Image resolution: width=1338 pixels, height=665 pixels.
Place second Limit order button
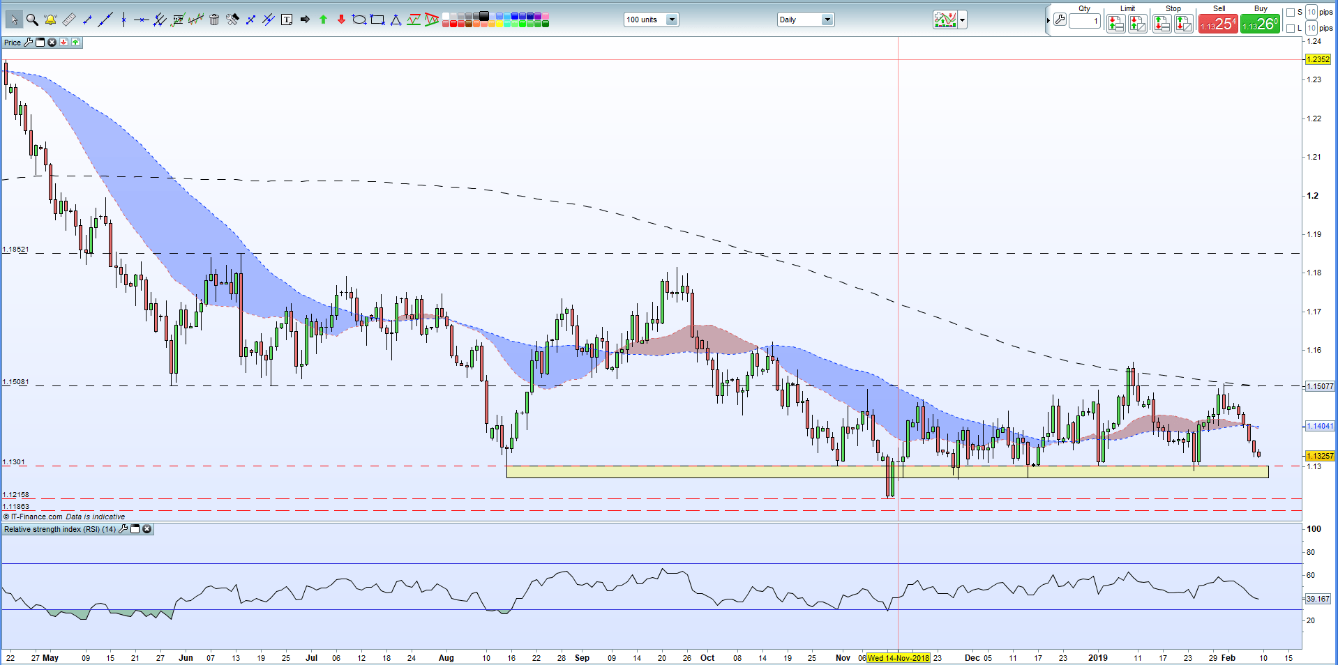pyautogui.click(x=1138, y=24)
